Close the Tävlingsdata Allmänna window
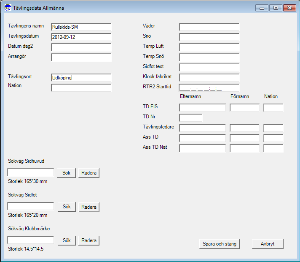 point(289,8)
